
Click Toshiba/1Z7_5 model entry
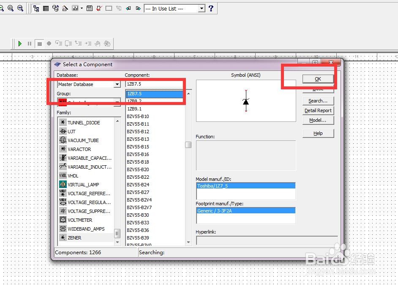[x=246, y=186]
